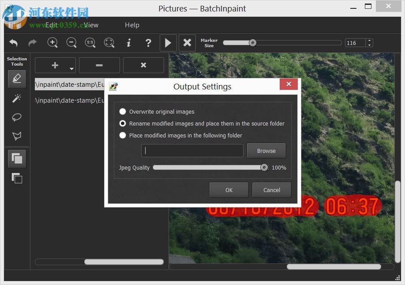This screenshot has height=285, width=405.
Task: Click the Jpeg Quality slider handle
Action: point(264,167)
